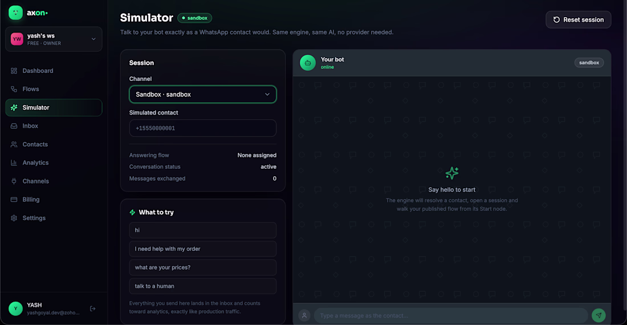Expand the yash's ws workspace switcher
The width and height of the screenshot is (627, 325).
[x=54, y=39]
